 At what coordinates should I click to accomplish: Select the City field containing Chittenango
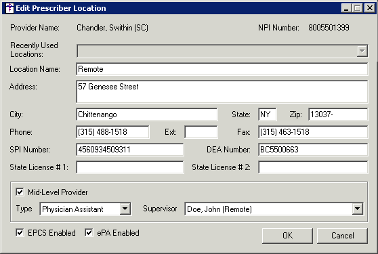point(147,114)
